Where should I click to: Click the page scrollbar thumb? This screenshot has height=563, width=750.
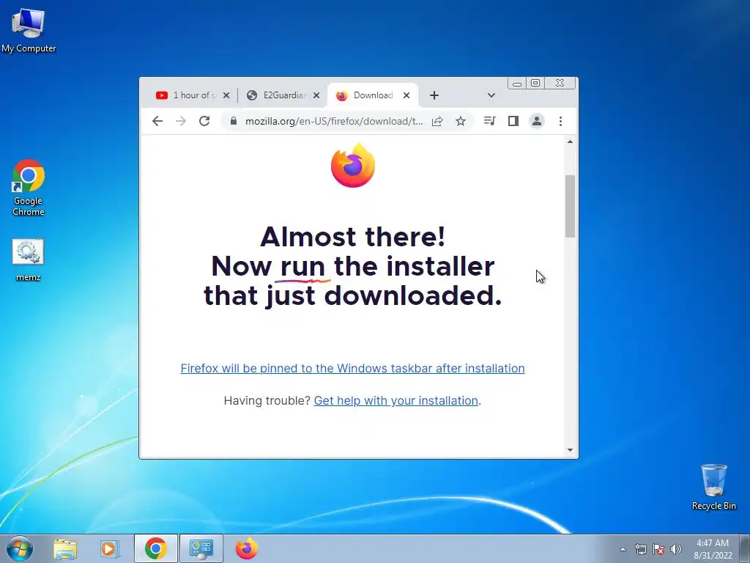pos(570,206)
